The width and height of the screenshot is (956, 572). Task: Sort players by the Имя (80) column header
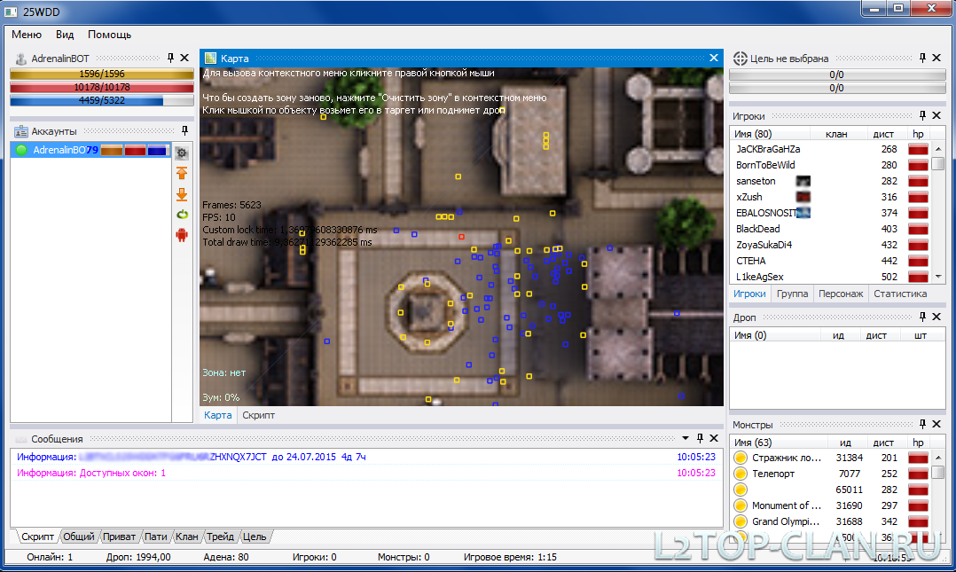770,134
